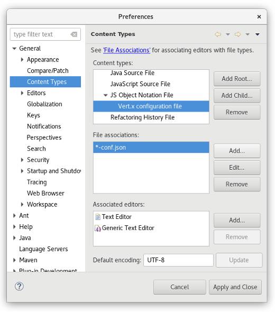
Task: Expand the Appearance tree node
Action: (x=22, y=60)
